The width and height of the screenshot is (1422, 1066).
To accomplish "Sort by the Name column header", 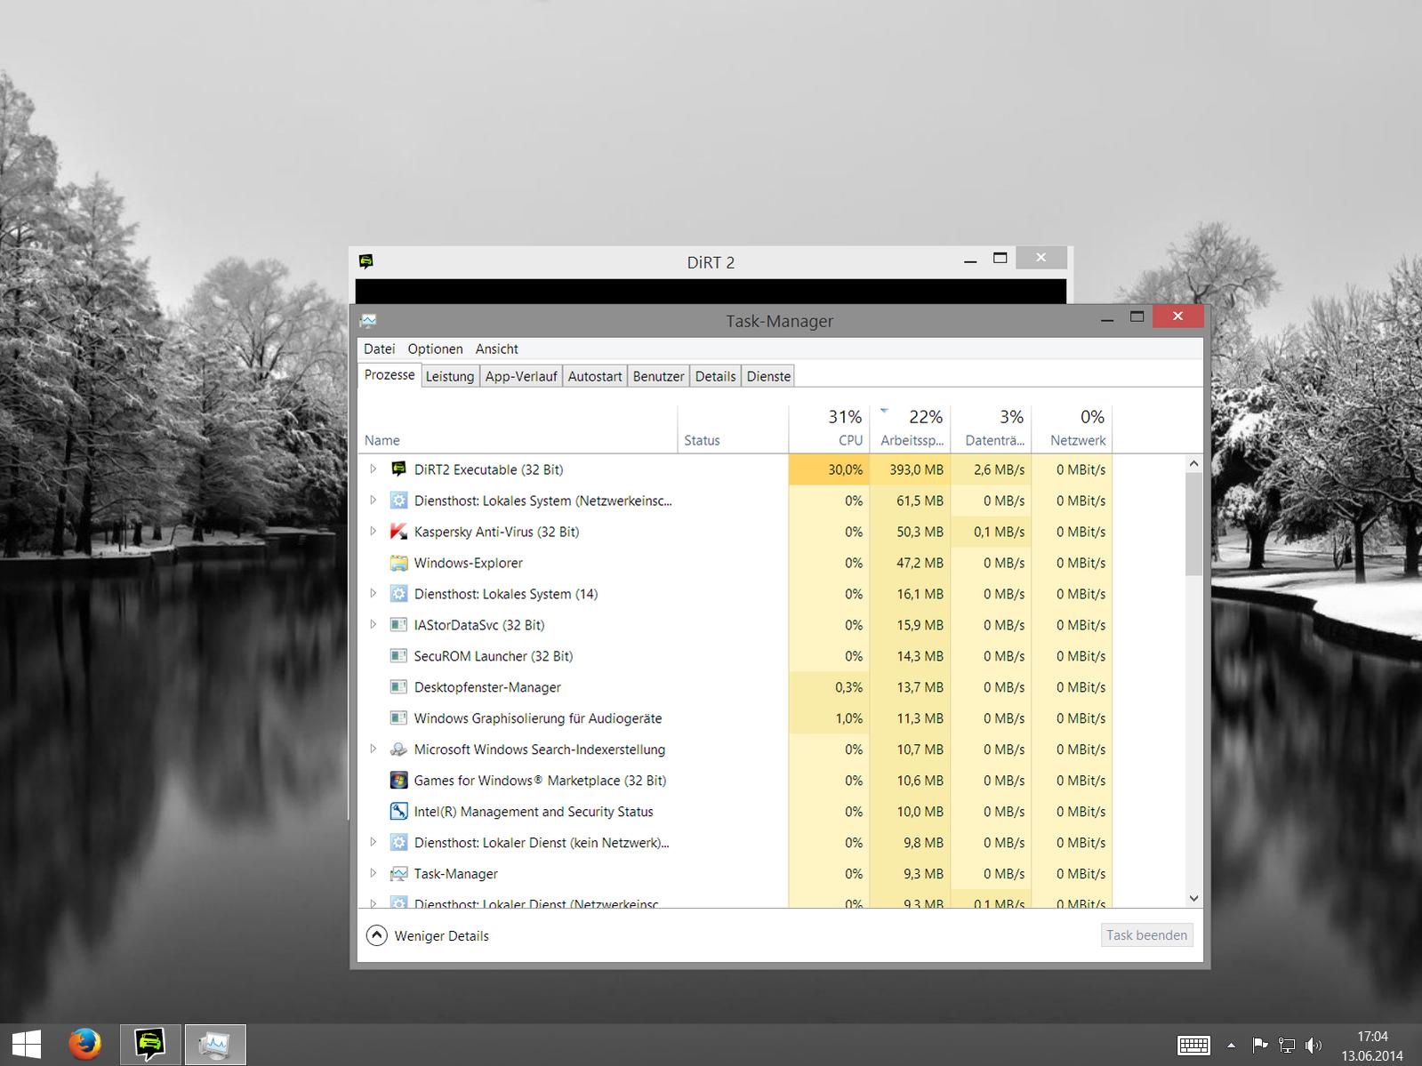I will (x=518, y=429).
